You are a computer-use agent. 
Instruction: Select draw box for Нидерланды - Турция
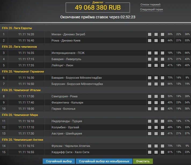click(156, 121)
